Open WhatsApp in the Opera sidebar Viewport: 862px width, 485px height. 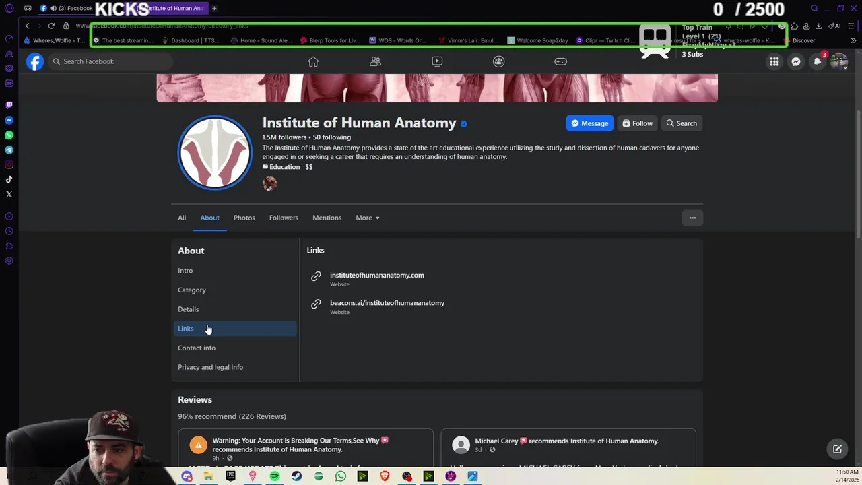[9, 135]
